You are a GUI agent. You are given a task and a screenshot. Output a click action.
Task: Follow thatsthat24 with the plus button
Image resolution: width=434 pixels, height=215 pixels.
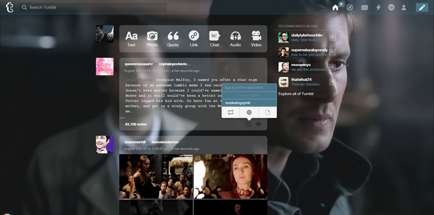332,82
